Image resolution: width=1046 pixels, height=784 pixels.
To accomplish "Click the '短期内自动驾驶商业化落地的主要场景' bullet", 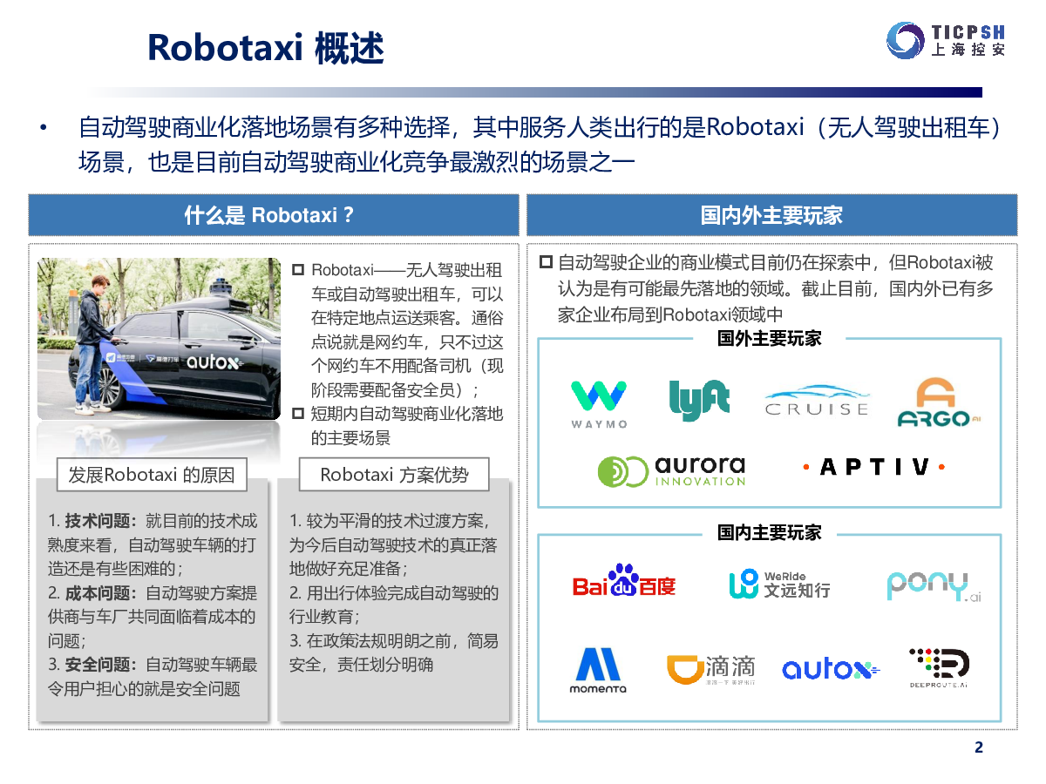I will point(398,425).
